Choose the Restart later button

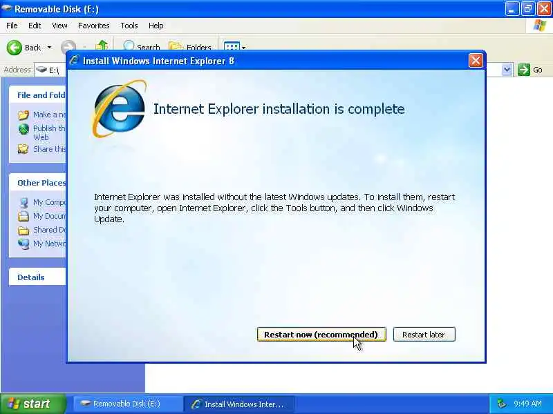tap(424, 334)
